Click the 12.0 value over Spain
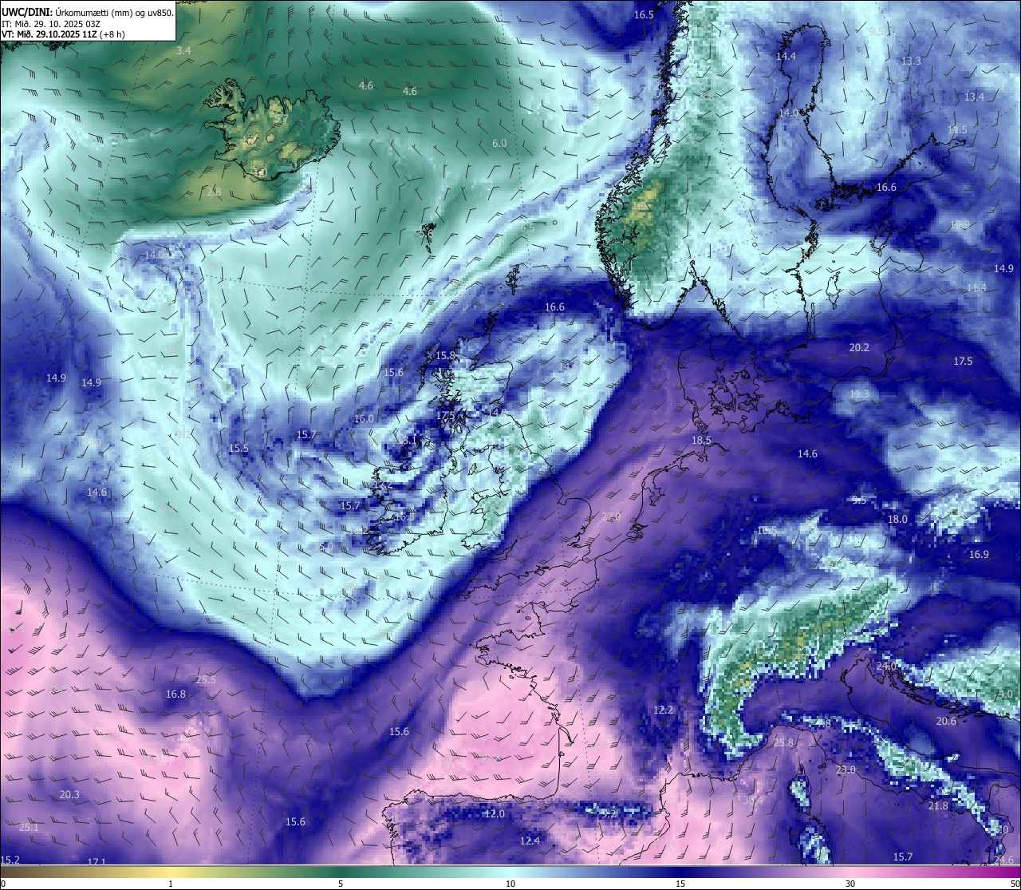1021x890 pixels. [495, 813]
